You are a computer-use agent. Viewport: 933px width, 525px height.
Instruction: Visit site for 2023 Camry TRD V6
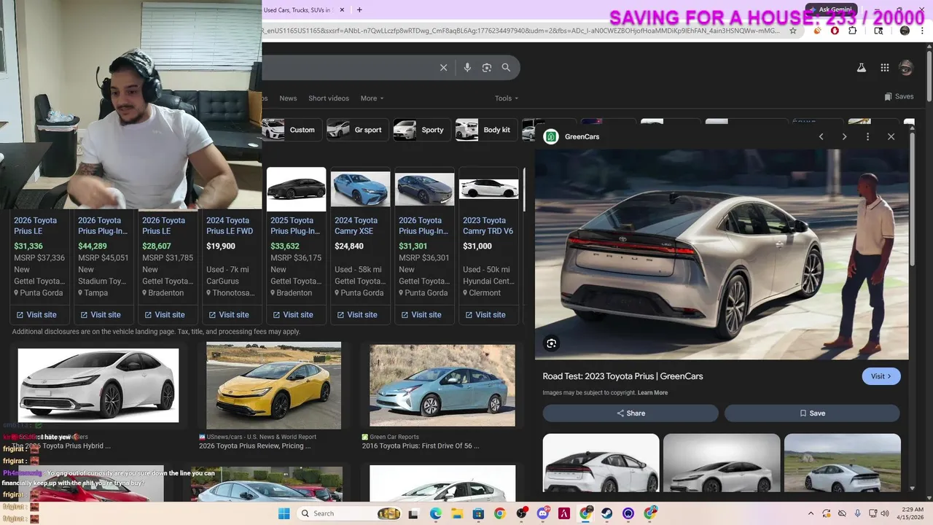pos(485,315)
